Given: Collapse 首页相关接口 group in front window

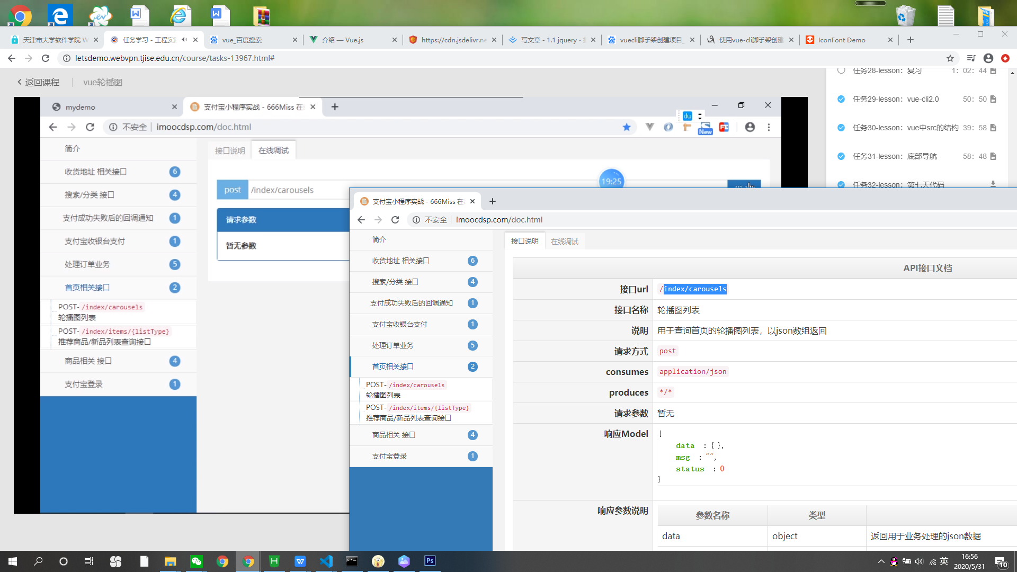Looking at the screenshot, I should (392, 367).
